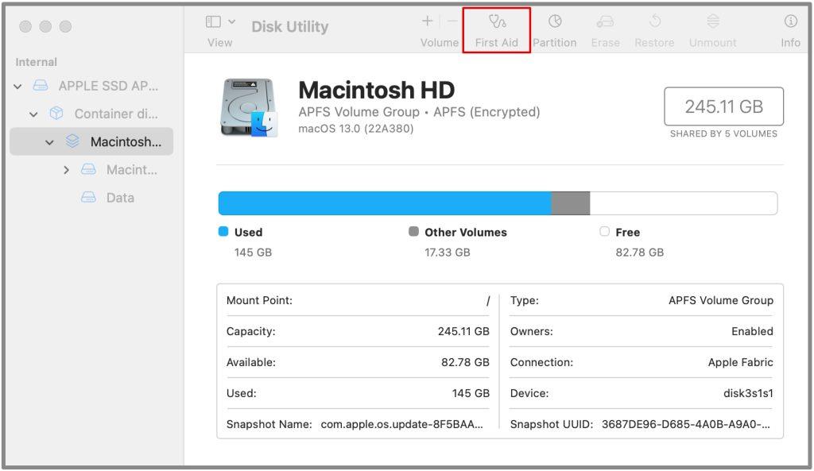
Task: Click the Container cube icon
Action: [x=56, y=113]
